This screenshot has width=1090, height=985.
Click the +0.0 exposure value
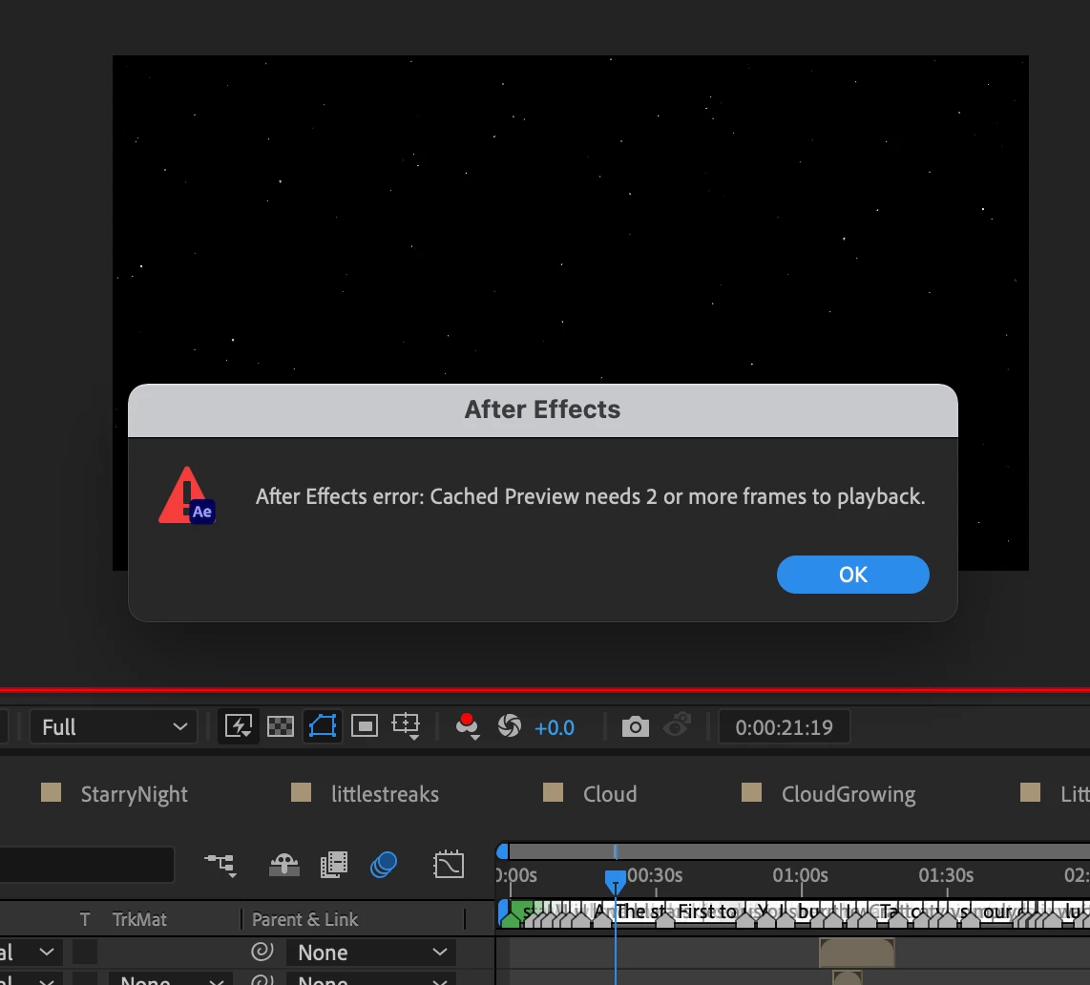(x=554, y=728)
